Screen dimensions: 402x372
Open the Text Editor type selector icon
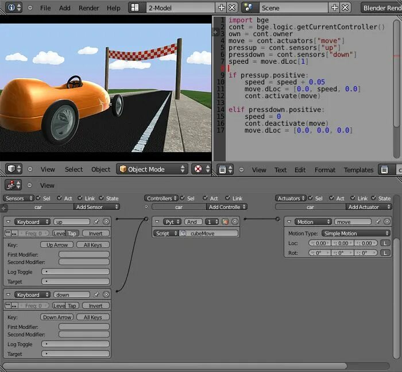(x=225, y=169)
